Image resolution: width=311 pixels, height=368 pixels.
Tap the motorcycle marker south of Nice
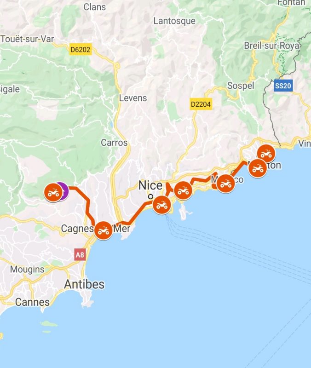click(x=162, y=205)
